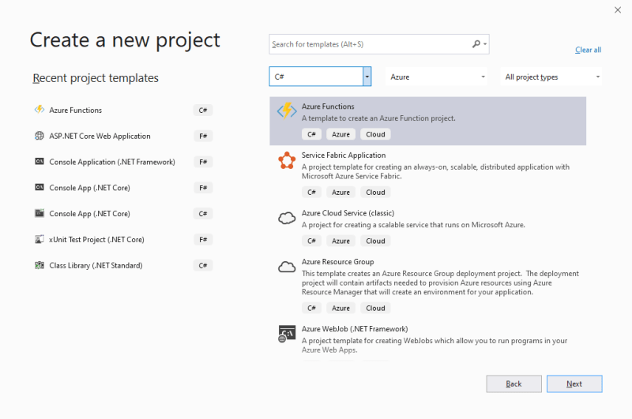Click the F# badge beside xUnit Test Project

(x=203, y=240)
